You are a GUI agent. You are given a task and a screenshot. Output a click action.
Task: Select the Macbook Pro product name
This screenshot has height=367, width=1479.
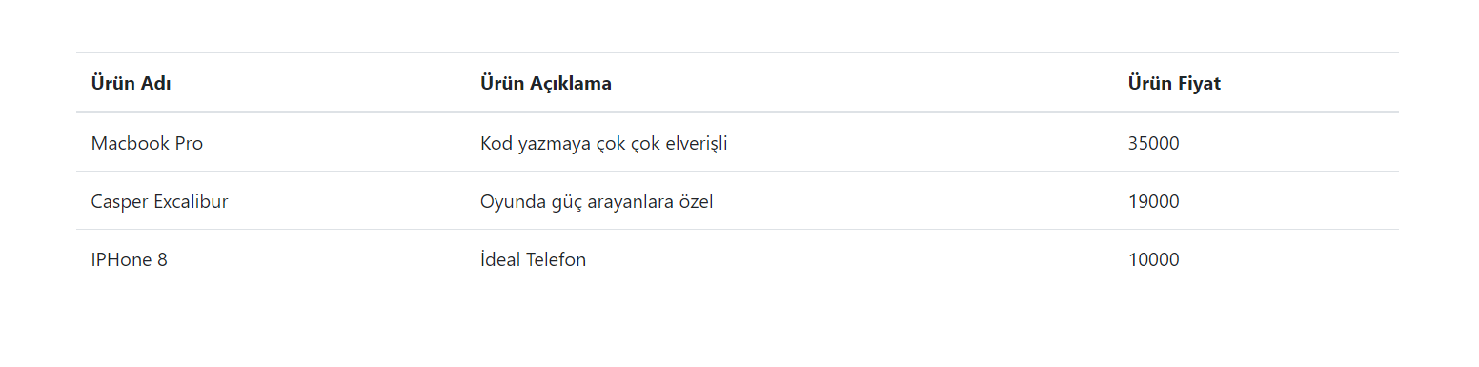(x=147, y=143)
